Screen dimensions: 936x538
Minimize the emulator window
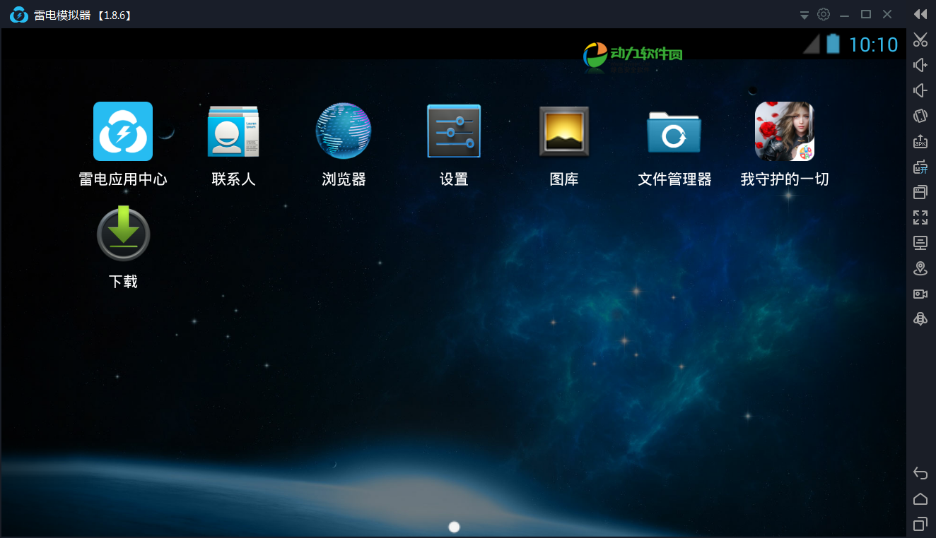(x=844, y=15)
